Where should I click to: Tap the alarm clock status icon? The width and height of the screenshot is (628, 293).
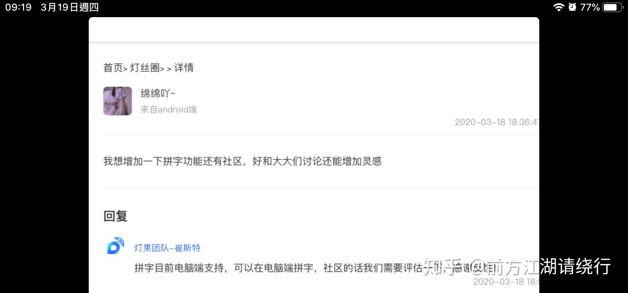pyautogui.click(x=572, y=7)
